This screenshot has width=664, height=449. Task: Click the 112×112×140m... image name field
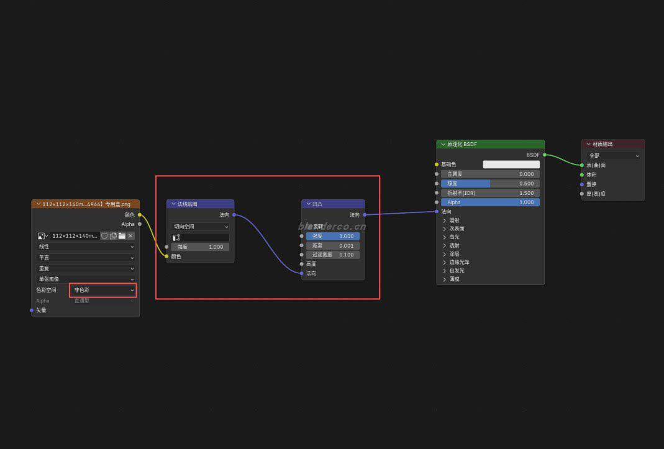75,236
